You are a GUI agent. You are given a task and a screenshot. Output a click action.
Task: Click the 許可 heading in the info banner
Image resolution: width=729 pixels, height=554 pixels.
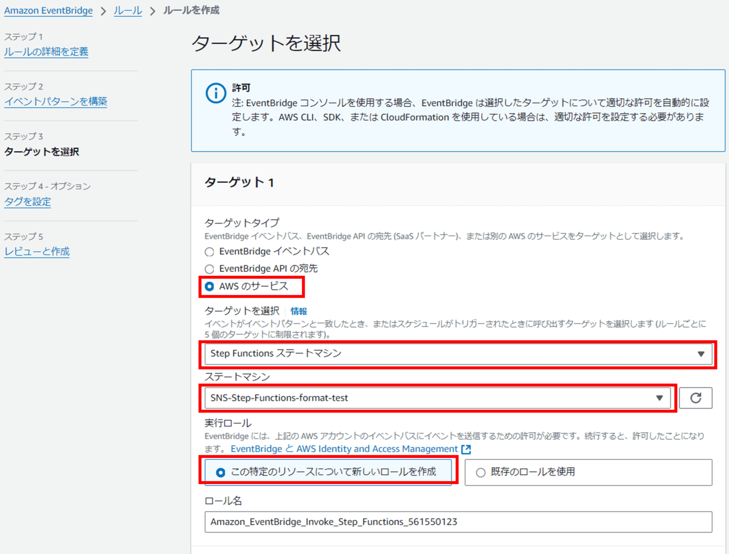[x=241, y=88]
